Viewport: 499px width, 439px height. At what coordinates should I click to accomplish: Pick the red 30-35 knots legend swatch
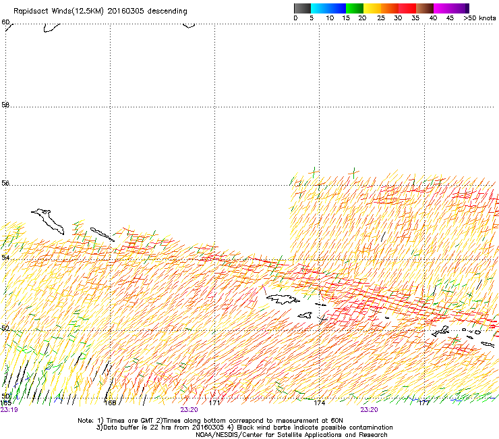(x=407, y=8)
